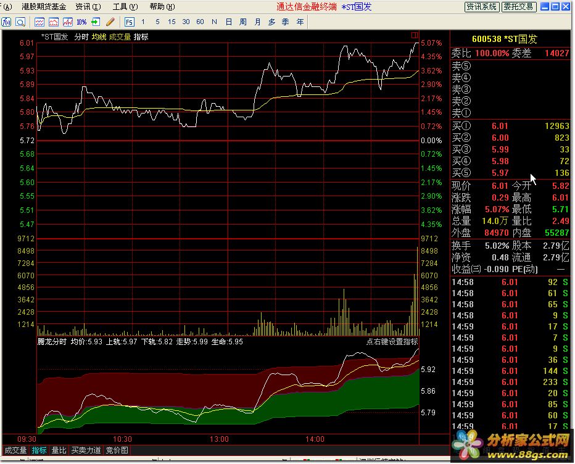The width and height of the screenshot is (575, 464).
Task: Open the 港股期货基金 menu
Action: (44, 7)
